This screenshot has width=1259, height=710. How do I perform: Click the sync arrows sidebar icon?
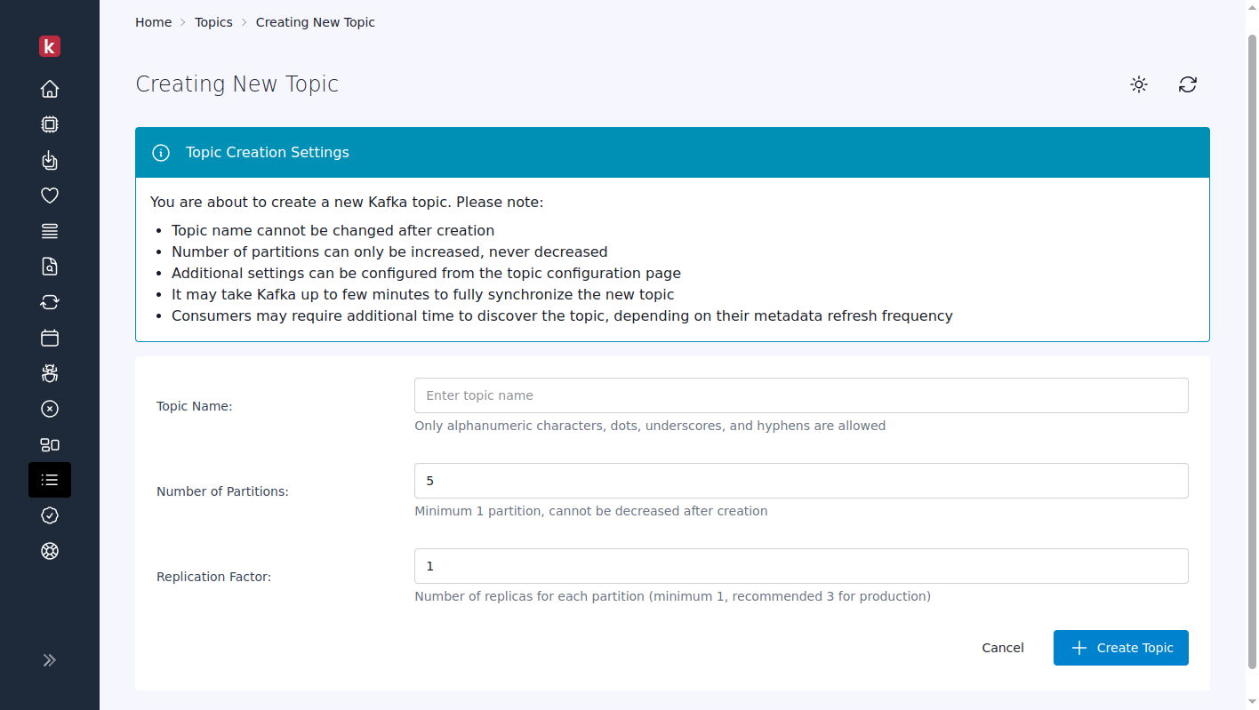pyautogui.click(x=50, y=301)
